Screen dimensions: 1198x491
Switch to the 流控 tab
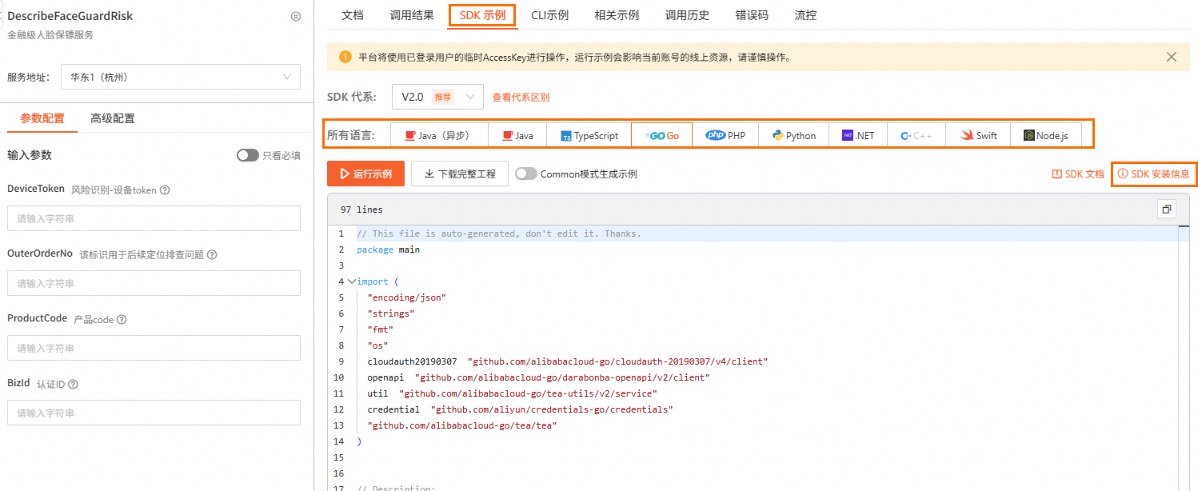[806, 15]
